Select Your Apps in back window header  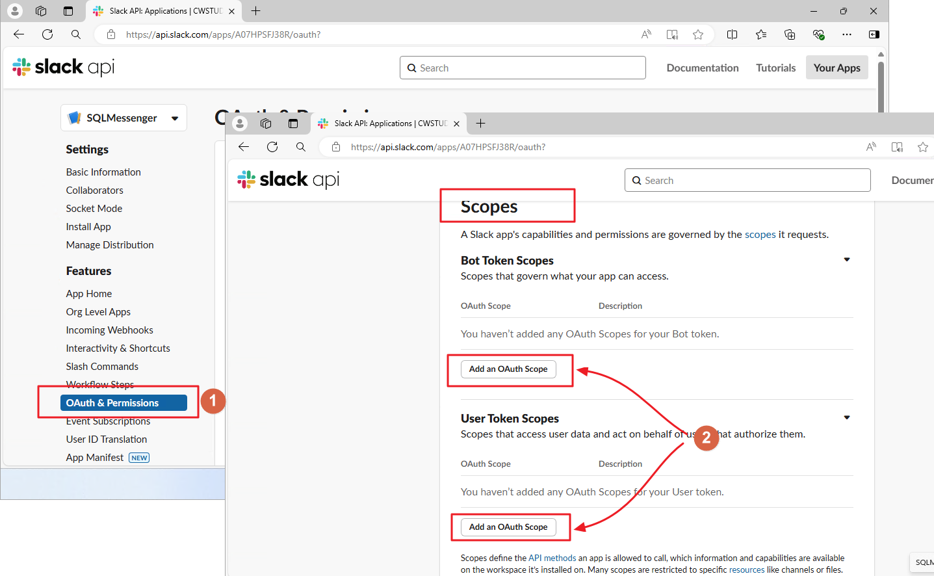[x=837, y=68]
